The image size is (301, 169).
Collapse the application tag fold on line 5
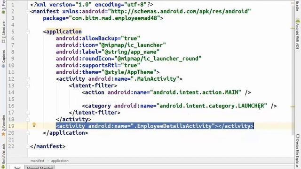(28, 31)
